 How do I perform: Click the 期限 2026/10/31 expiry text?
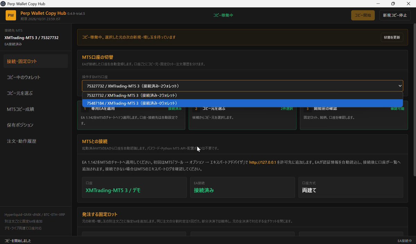41,19
